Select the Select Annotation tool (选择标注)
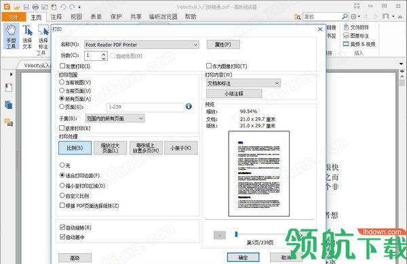Screen dimensions: 407x264 click(43, 37)
